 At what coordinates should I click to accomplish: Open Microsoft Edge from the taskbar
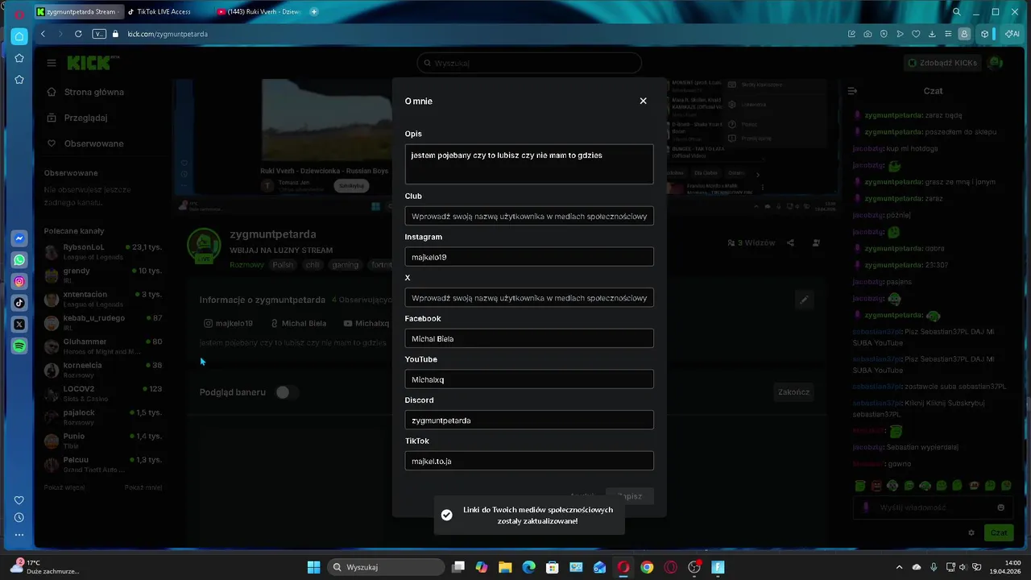tap(528, 567)
